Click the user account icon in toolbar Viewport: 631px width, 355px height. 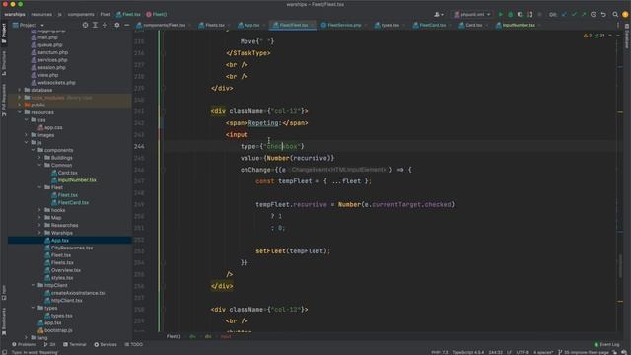pyautogui.click(x=439, y=14)
